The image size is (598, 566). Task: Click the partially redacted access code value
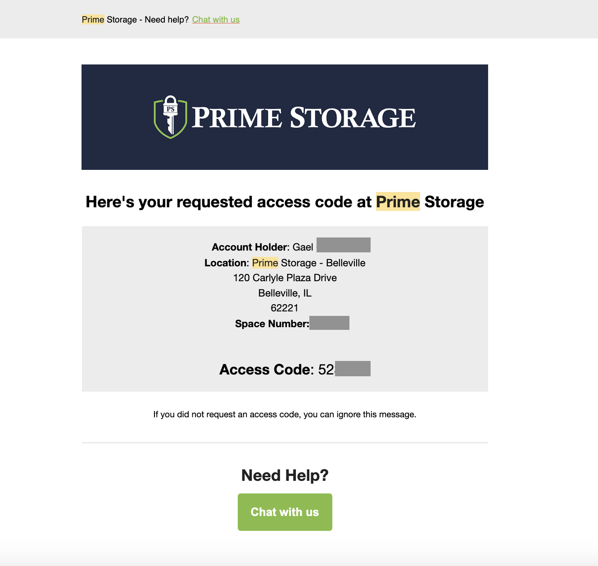pos(344,369)
